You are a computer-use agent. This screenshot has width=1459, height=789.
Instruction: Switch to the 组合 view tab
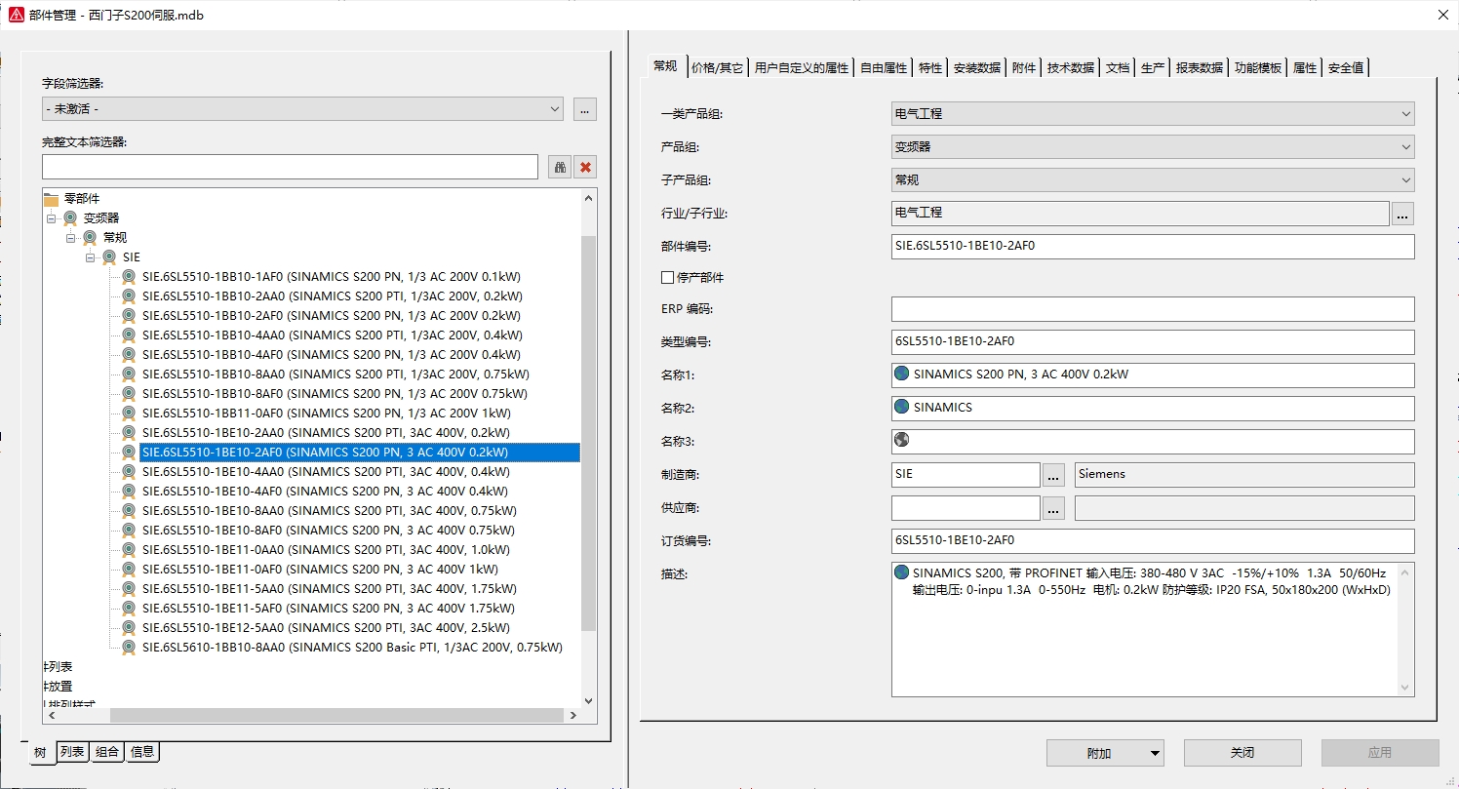coord(107,752)
